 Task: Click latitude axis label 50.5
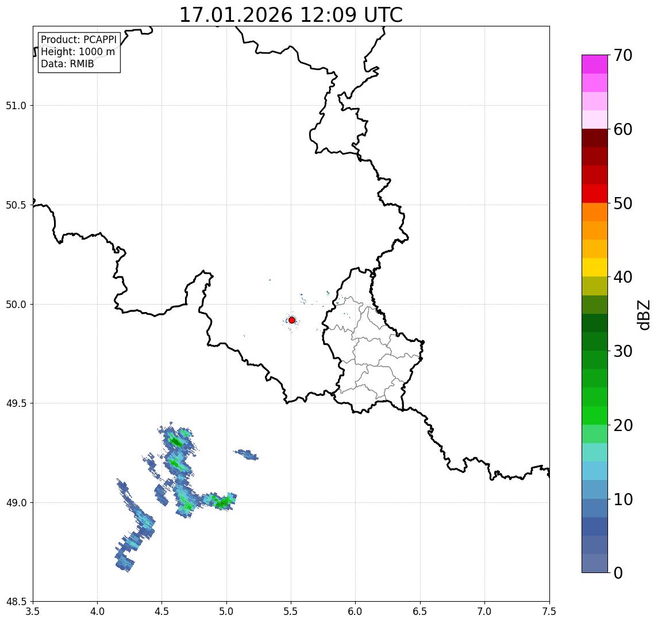pos(16,205)
